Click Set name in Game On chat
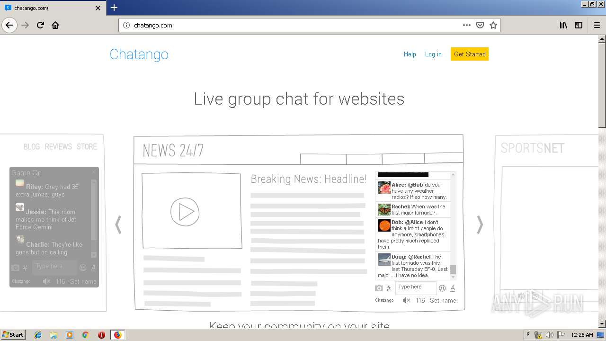606x341 pixels. (83, 281)
